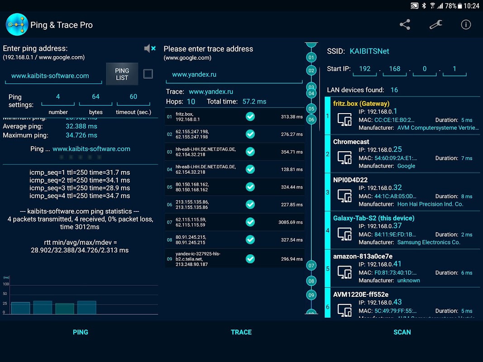The width and height of the screenshot is (483, 362).
Task: Switch to the TRACE tab
Action: (241, 332)
